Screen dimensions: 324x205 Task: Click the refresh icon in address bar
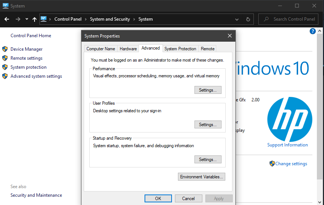pyautogui.click(x=248, y=19)
